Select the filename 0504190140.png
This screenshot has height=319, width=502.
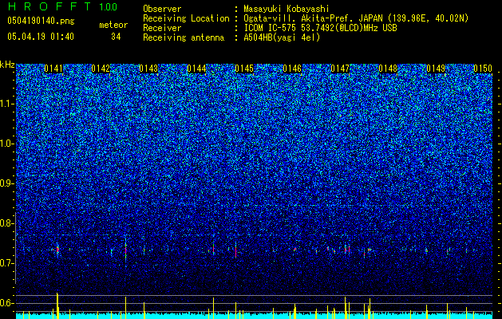pos(41,22)
